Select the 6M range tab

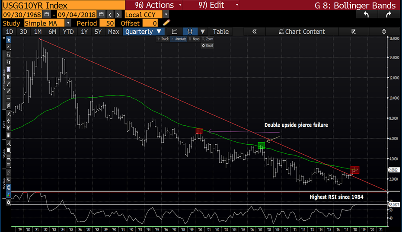(x=52, y=32)
